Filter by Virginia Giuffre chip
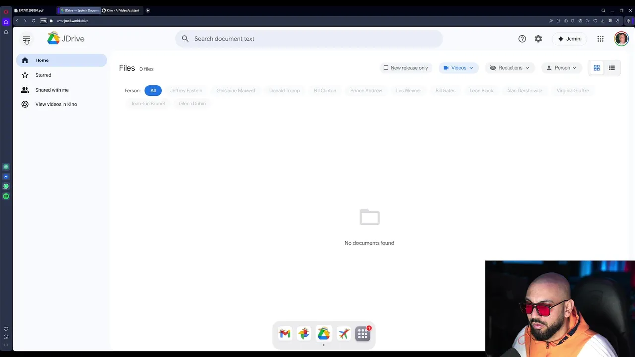This screenshot has height=357, width=635. click(x=572, y=91)
